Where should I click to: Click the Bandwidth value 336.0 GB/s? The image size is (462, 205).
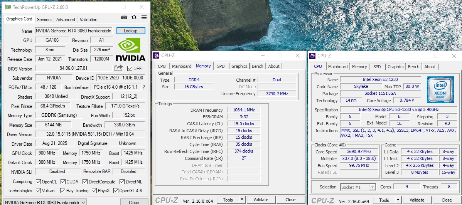pos(125,125)
